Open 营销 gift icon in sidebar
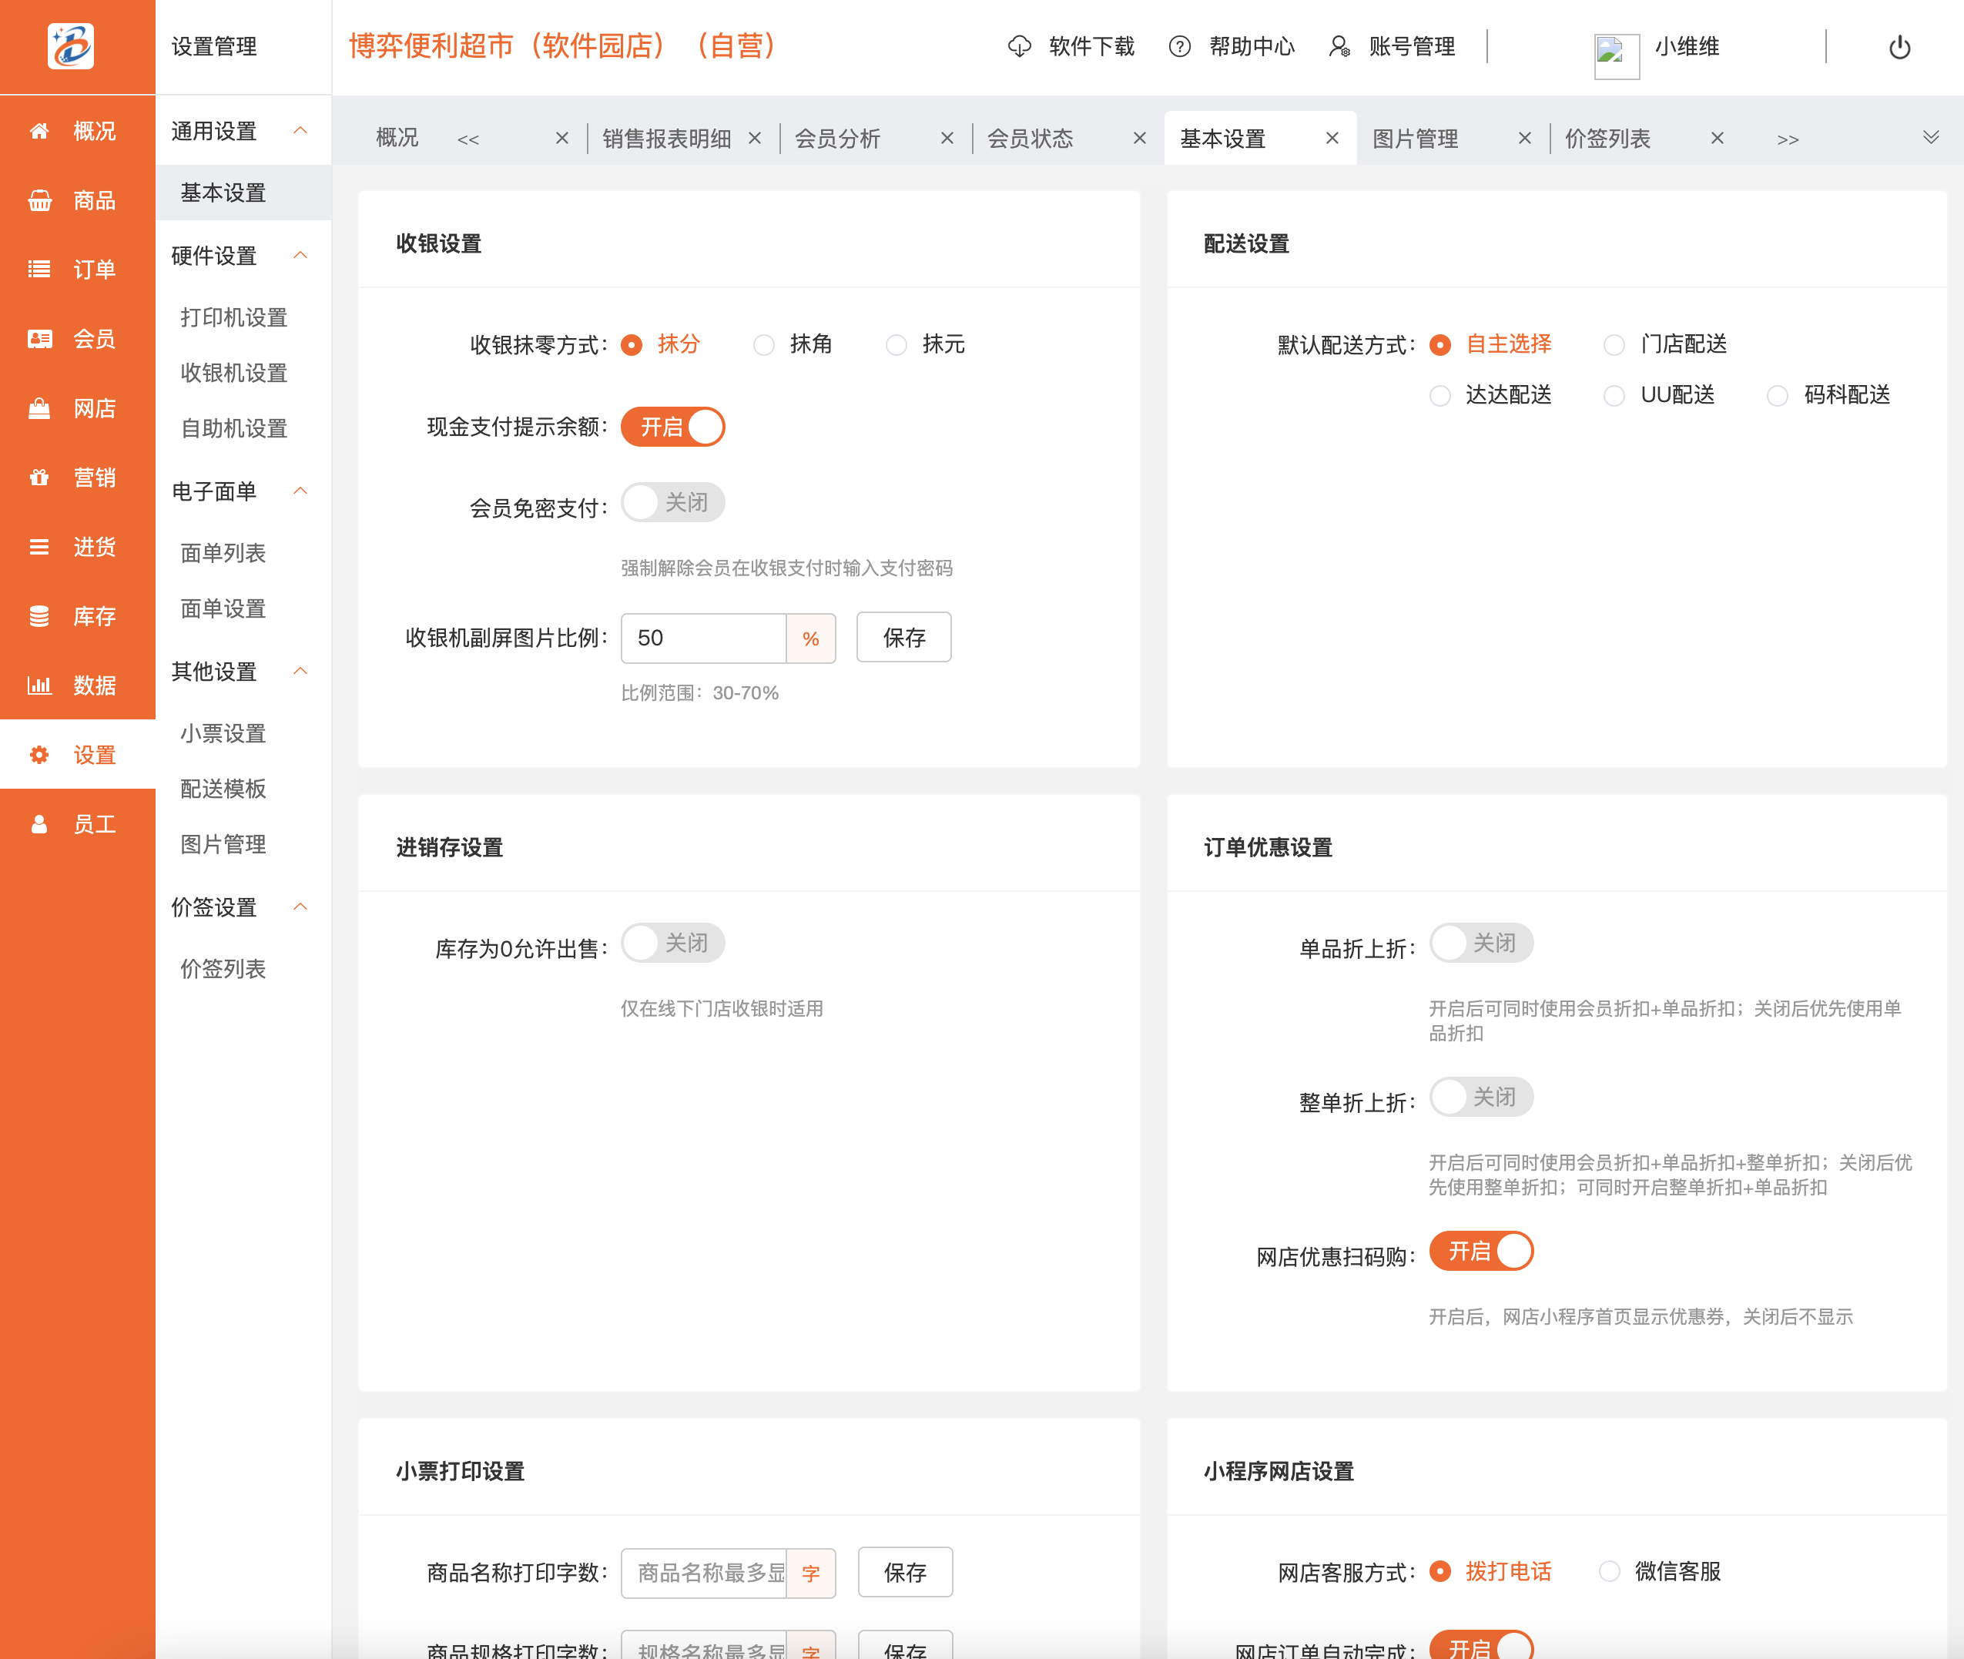 (x=39, y=478)
